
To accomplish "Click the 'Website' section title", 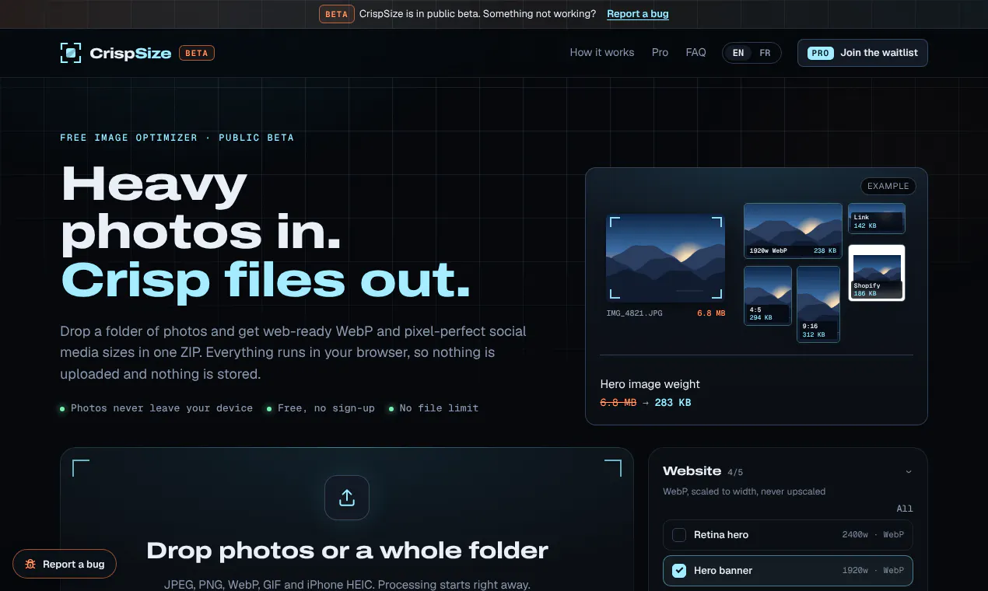I will (x=692, y=471).
